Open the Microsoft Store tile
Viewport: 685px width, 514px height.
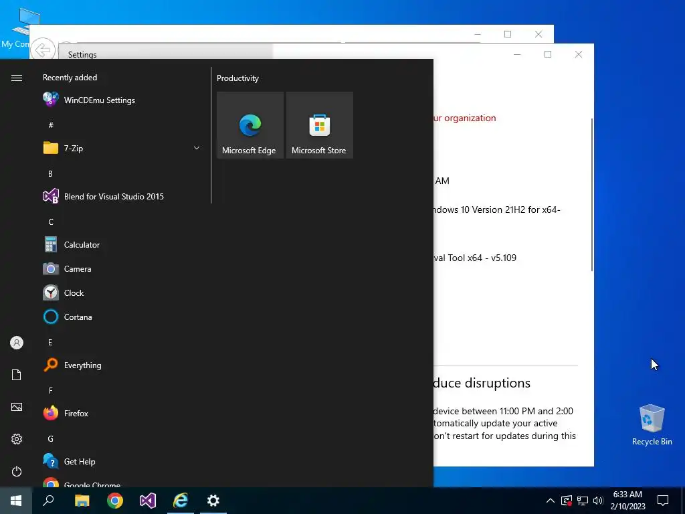[319, 125]
